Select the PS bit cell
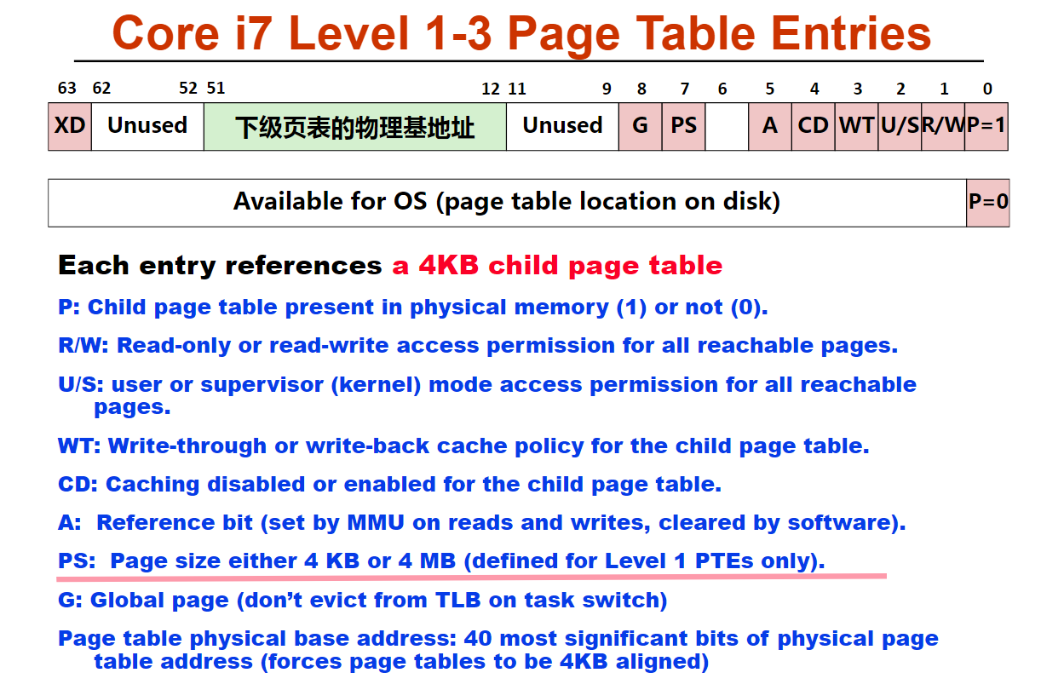 683,126
